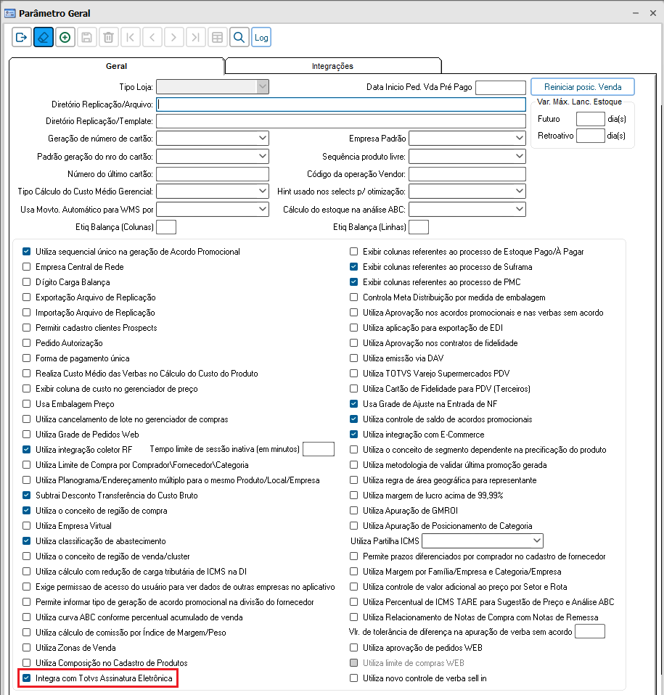Open the grid/table view toolbar icon
This screenshot has width=664, height=695.
tap(217, 37)
